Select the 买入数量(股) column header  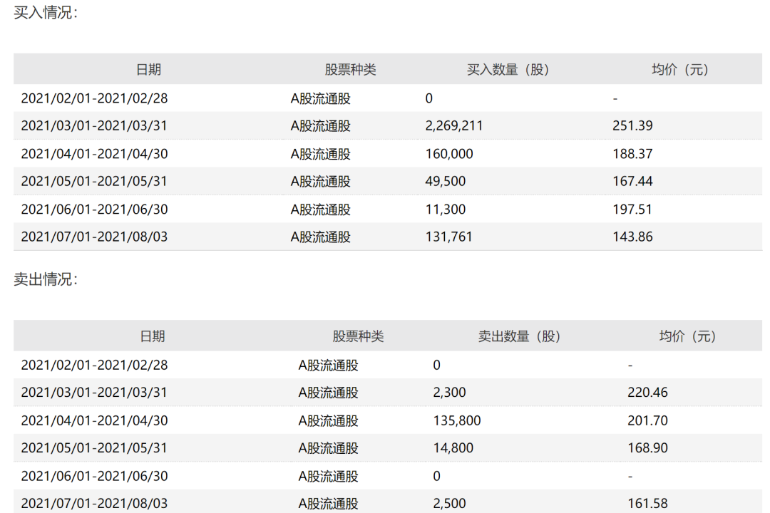point(508,69)
